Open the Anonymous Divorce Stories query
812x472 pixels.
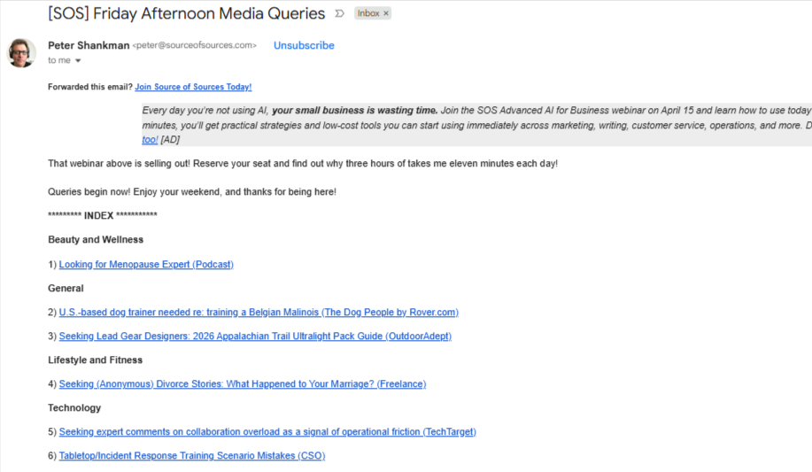point(242,383)
